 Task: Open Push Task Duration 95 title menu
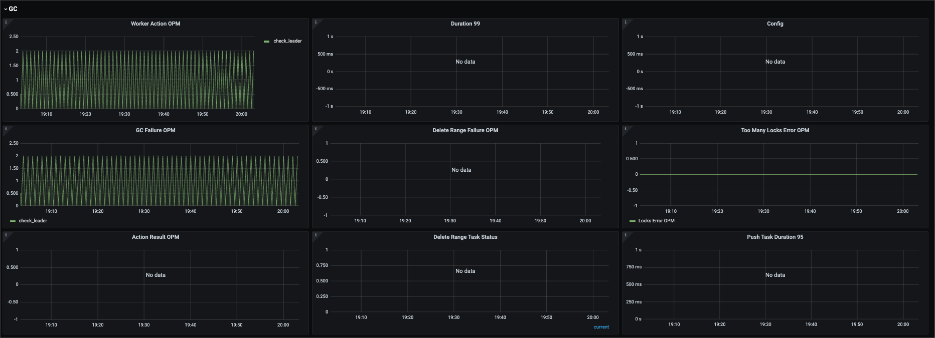[775, 237]
